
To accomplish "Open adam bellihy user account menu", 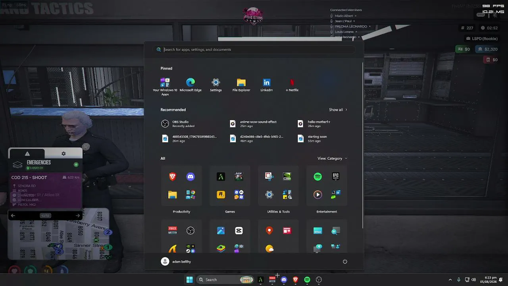I will point(176,261).
